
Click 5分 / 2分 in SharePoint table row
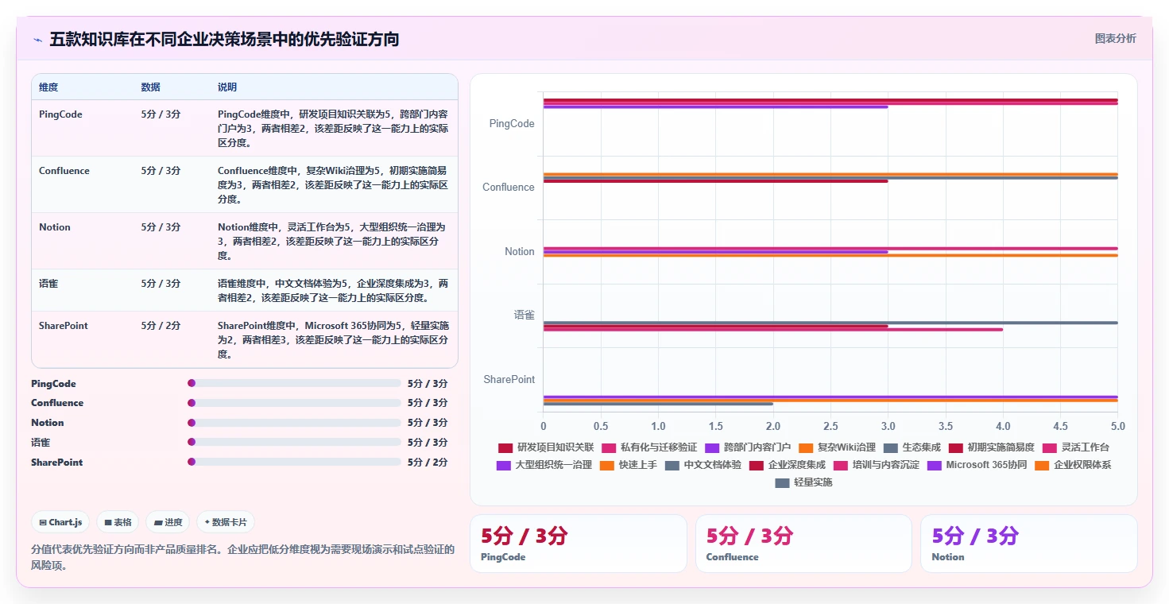click(161, 326)
